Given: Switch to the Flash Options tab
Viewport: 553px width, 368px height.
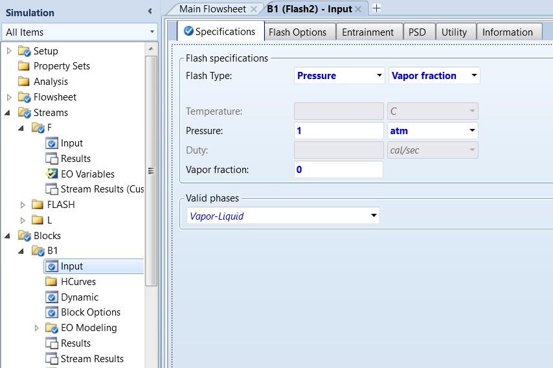Looking at the screenshot, I should (x=297, y=32).
